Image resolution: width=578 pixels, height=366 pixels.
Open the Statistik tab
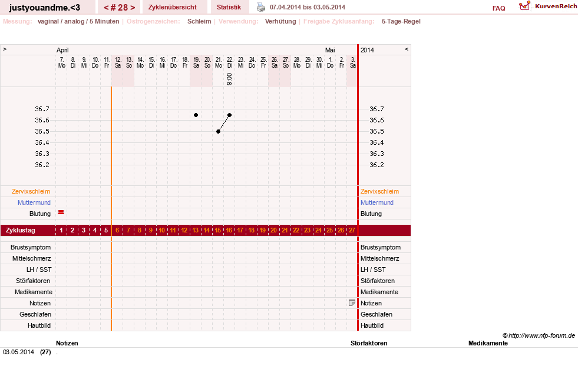point(229,7)
